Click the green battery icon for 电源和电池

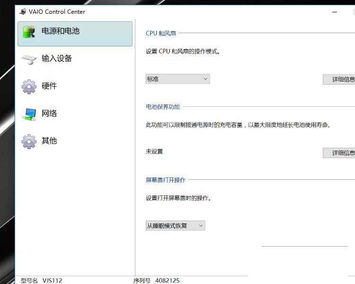[x=29, y=32]
